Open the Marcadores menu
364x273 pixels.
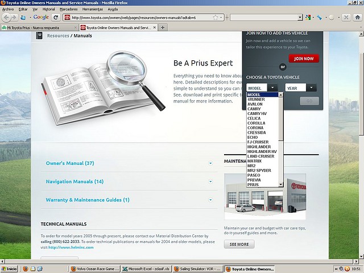coord(68,9)
